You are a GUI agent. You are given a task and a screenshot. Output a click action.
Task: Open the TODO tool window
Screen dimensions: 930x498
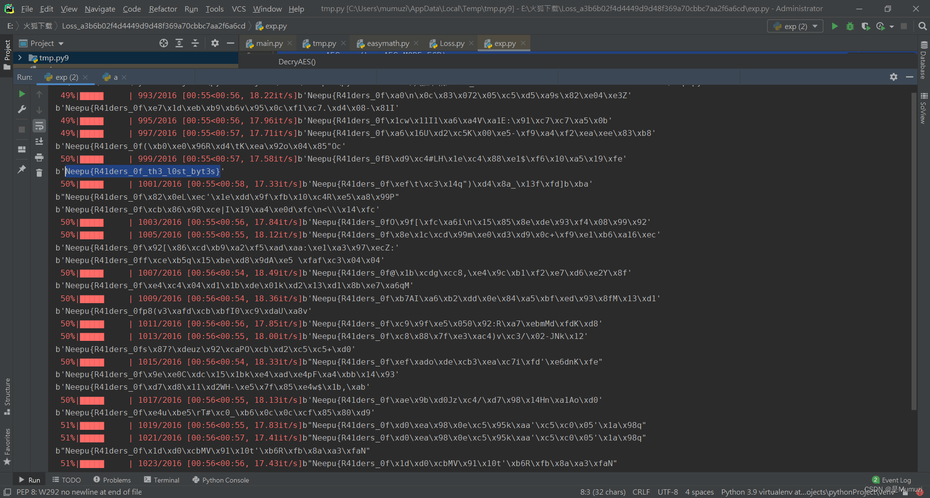66,480
